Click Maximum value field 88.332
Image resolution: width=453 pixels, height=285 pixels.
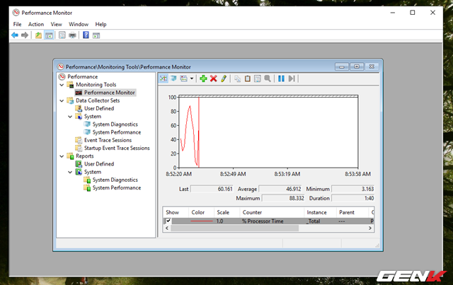click(x=283, y=198)
